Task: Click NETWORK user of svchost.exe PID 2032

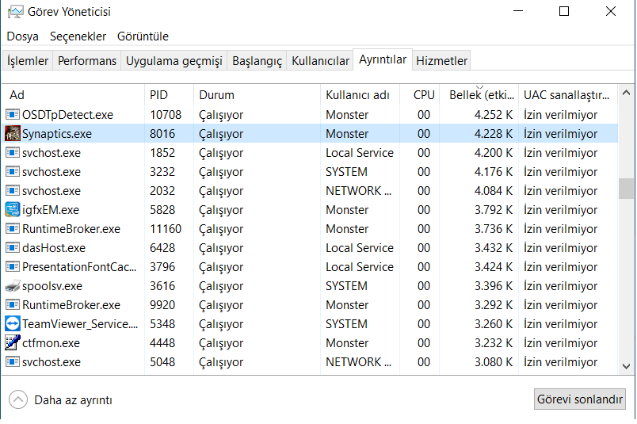Action: 358,191
